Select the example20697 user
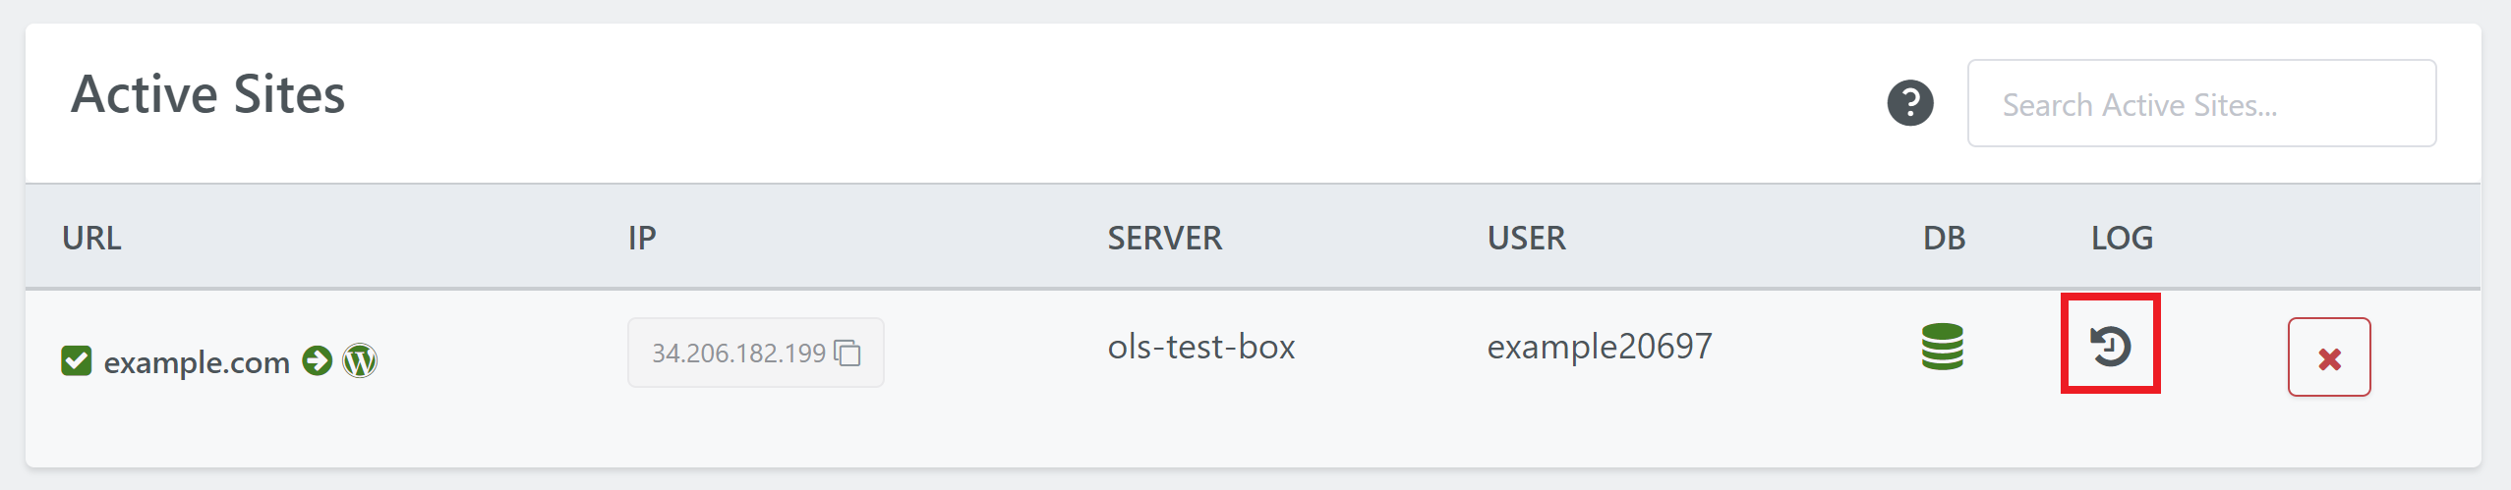Viewport: 2511px width, 490px height. coord(1600,347)
